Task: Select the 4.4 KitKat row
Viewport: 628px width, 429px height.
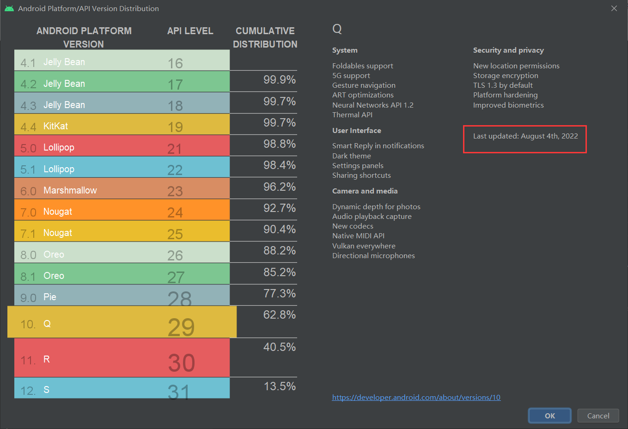Action: click(122, 124)
